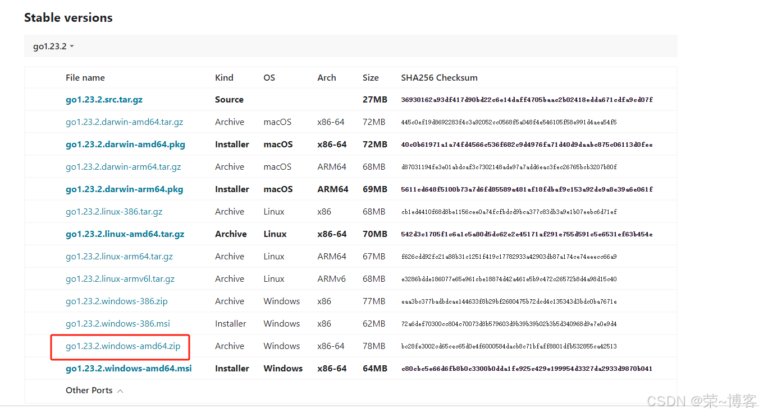Download go1.23.2.darwin-amd64.pkg installer
Screen dimensions: 759x414
(x=125, y=145)
